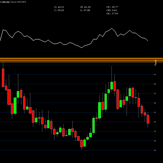Click the 55 price axis label
163x163 pixels.
(x=155, y=94)
